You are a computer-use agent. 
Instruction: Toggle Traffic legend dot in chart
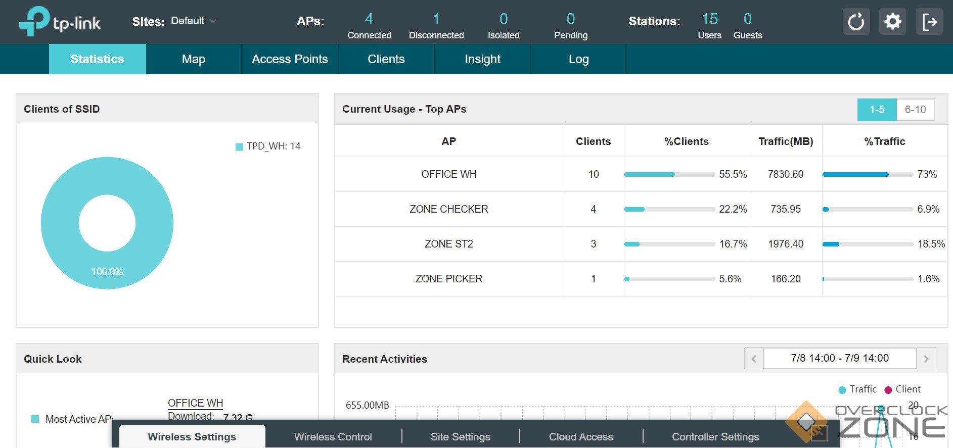coord(842,390)
